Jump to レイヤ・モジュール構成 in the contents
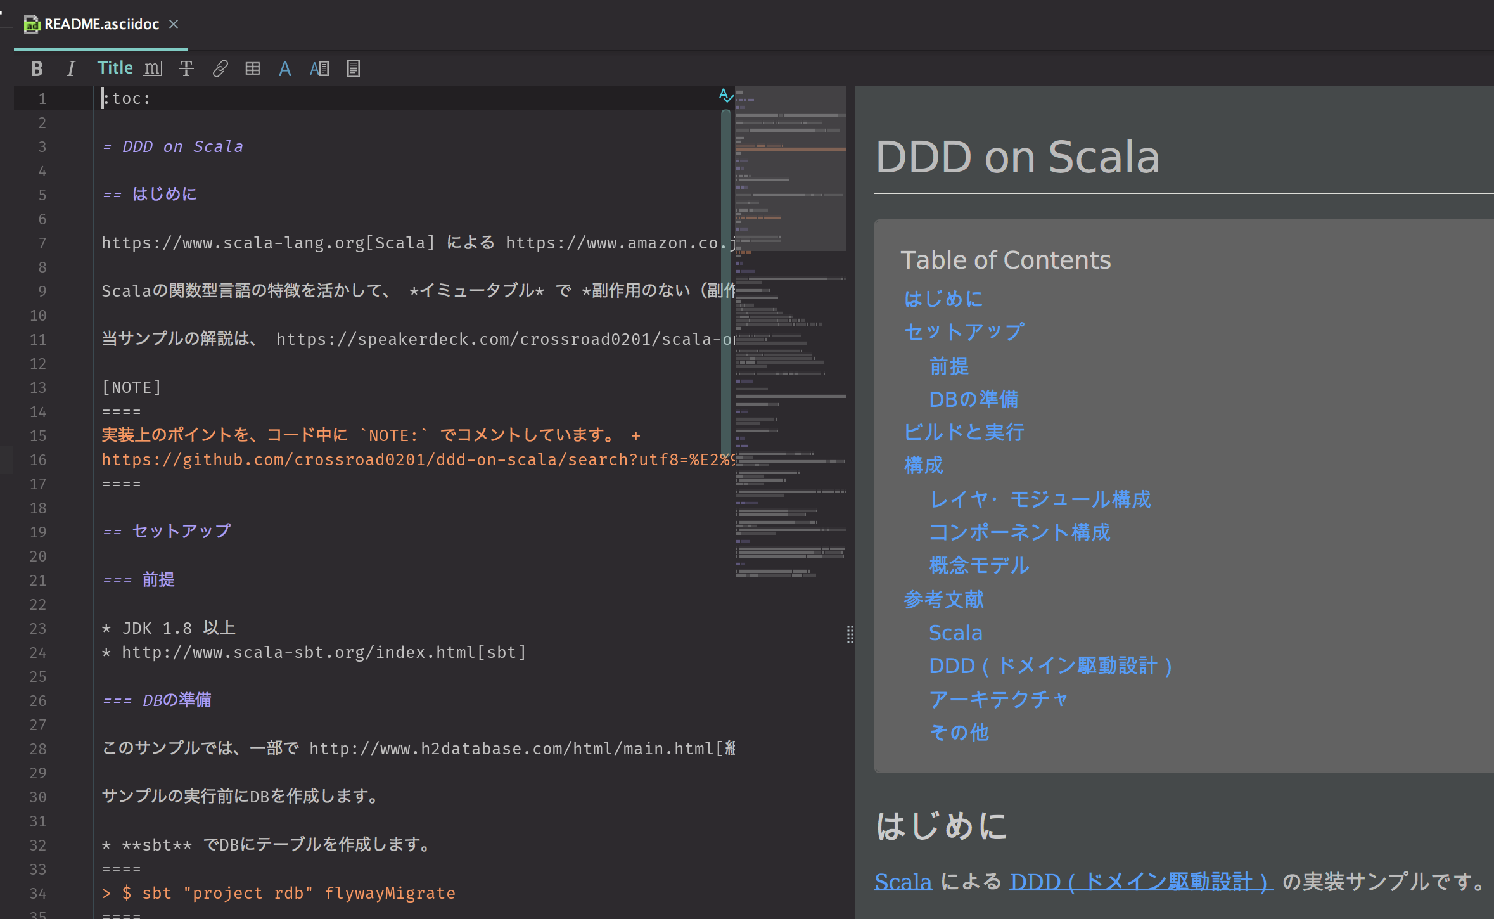Screen dimensions: 1494x919 pos(1040,499)
